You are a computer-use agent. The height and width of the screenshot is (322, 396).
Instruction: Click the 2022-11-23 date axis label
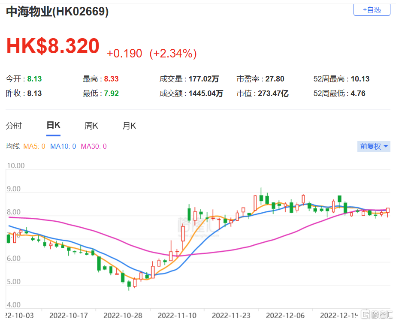coord(231,316)
